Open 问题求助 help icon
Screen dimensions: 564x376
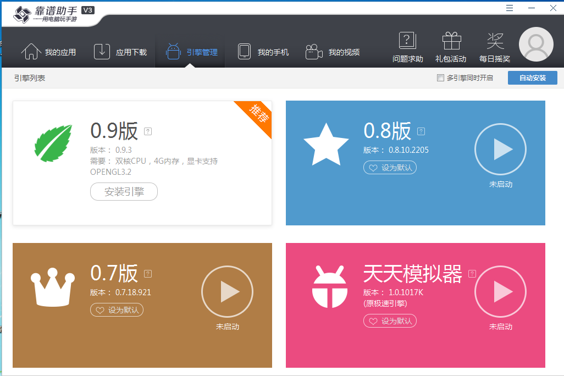[407, 47]
